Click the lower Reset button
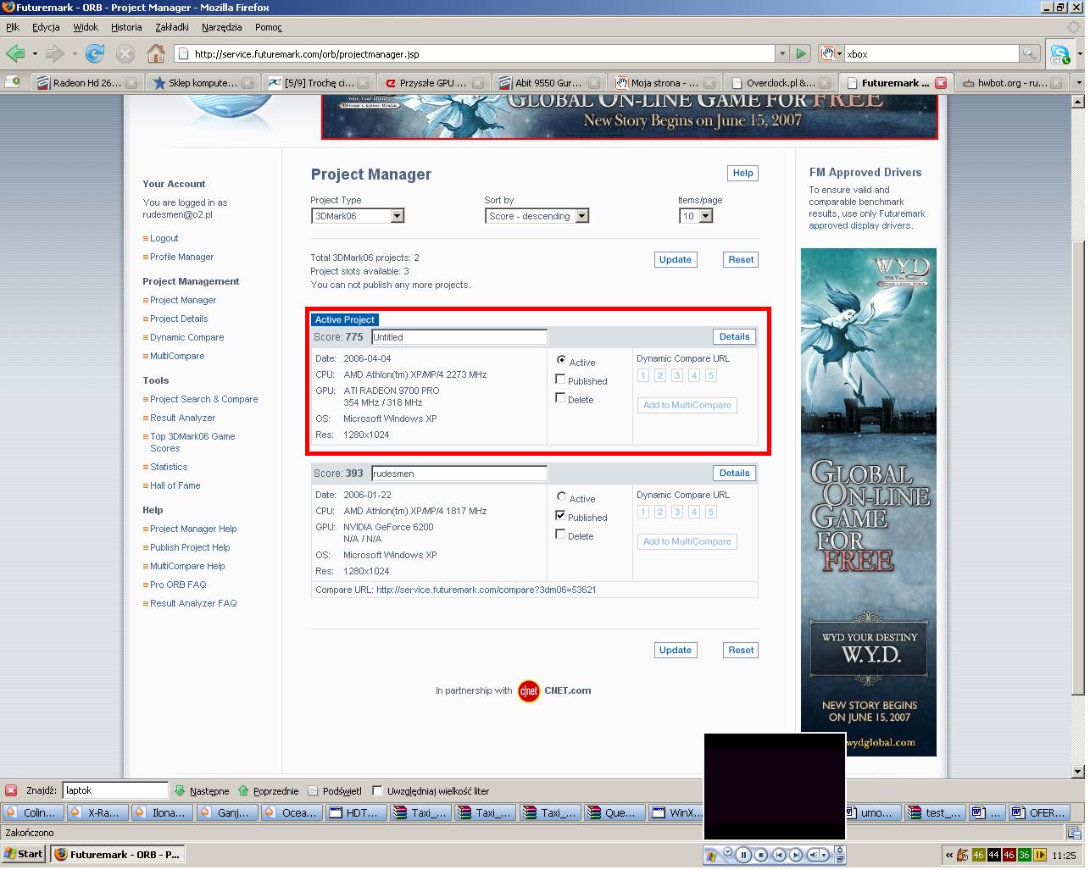The image size is (1090, 870). pyautogui.click(x=741, y=650)
